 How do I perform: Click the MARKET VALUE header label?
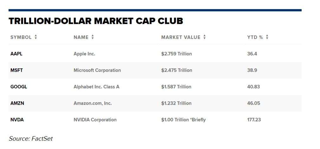tap(181, 37)
